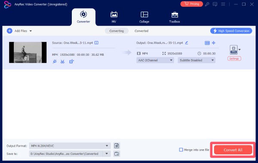The width and height of the screenshot is (258, 163).
Task: Toggle High Speed Conversion
Action: (x=231, y=31)
